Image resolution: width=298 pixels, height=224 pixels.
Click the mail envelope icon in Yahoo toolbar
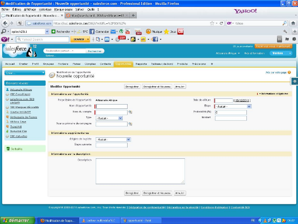(107, 39)
